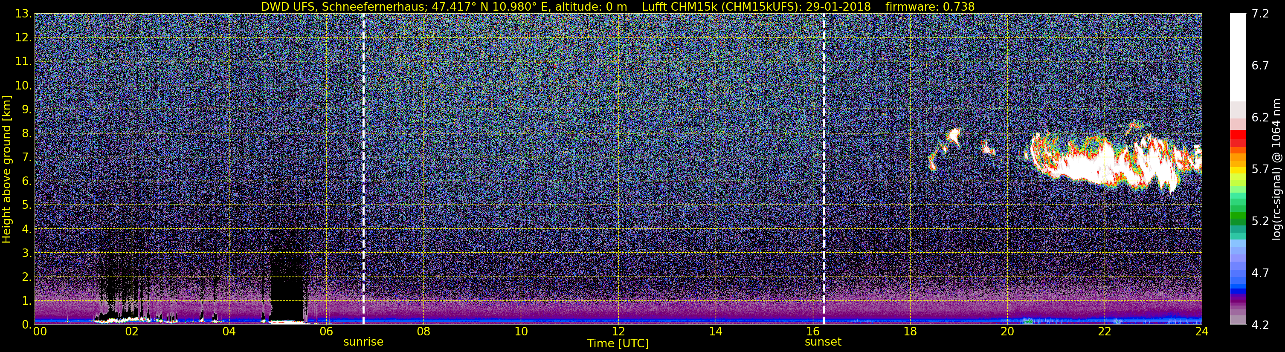This screenshot has width=1285, height=352.
Task: Click the time tick label '24'
Action: click(x=1202, y=331)
